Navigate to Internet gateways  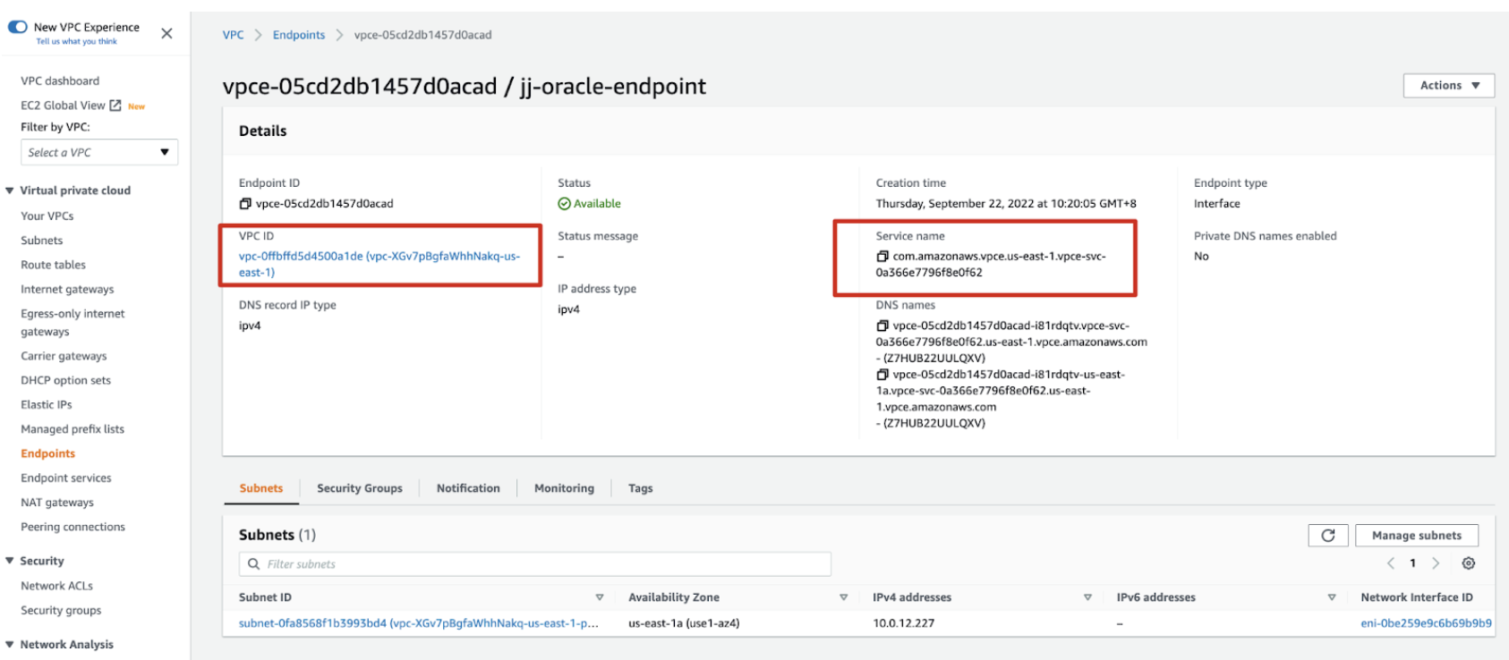click(x=67, y=290)
